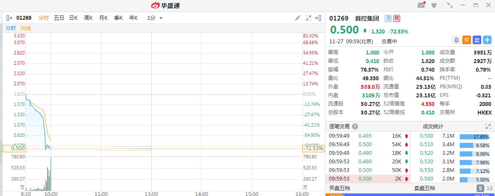Click the orange 买 buy button
The height and width of the screenshot is (196, 495).
[x=467, y=40]
